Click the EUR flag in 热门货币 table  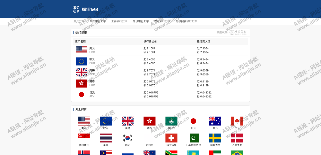pos(82,61)
